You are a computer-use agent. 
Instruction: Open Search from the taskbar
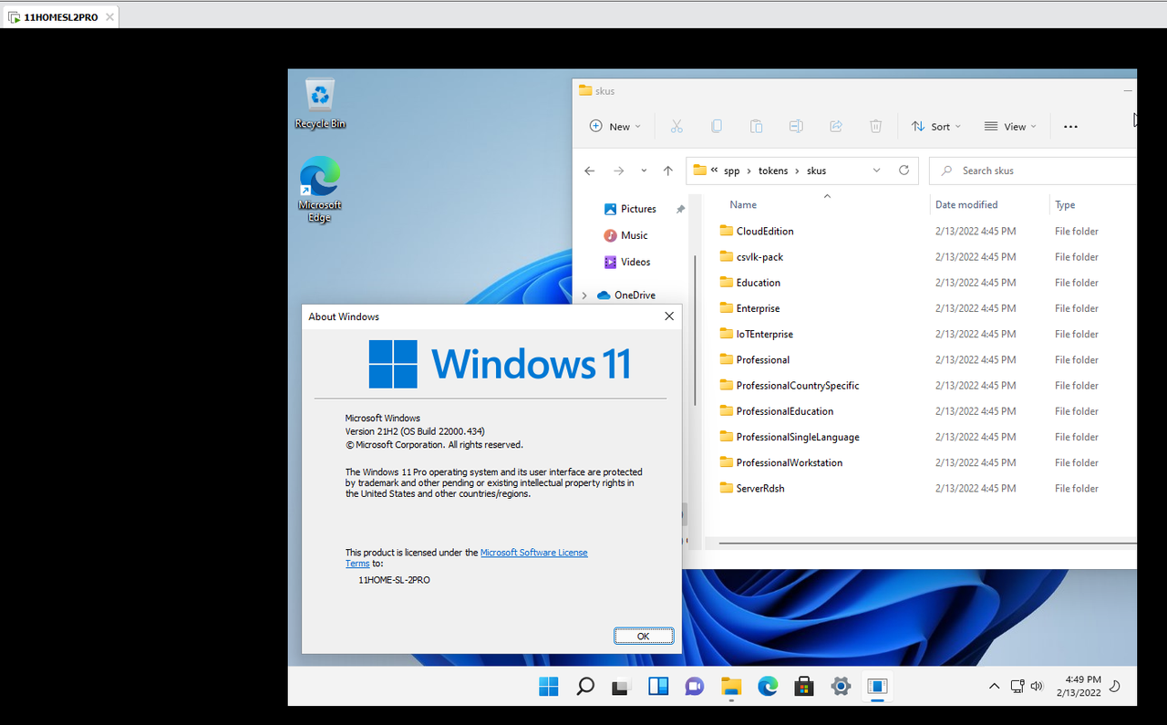[585, 687]
